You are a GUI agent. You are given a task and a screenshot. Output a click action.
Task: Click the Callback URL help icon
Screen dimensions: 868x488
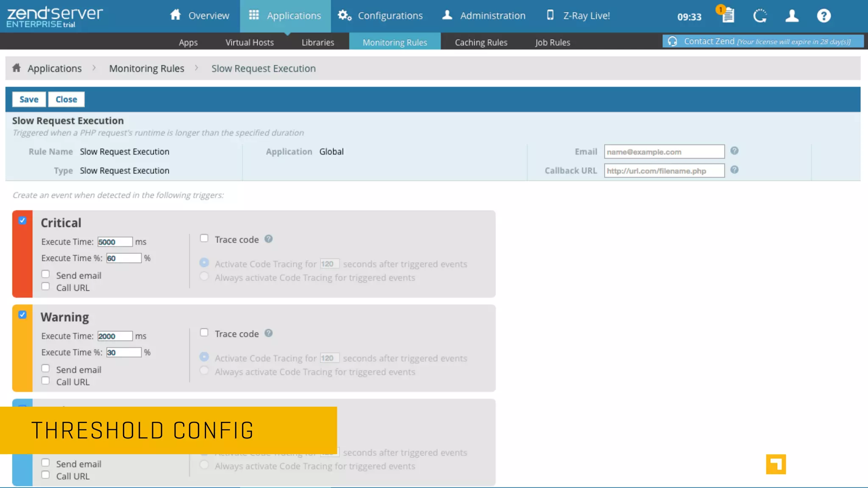(734, 170)
